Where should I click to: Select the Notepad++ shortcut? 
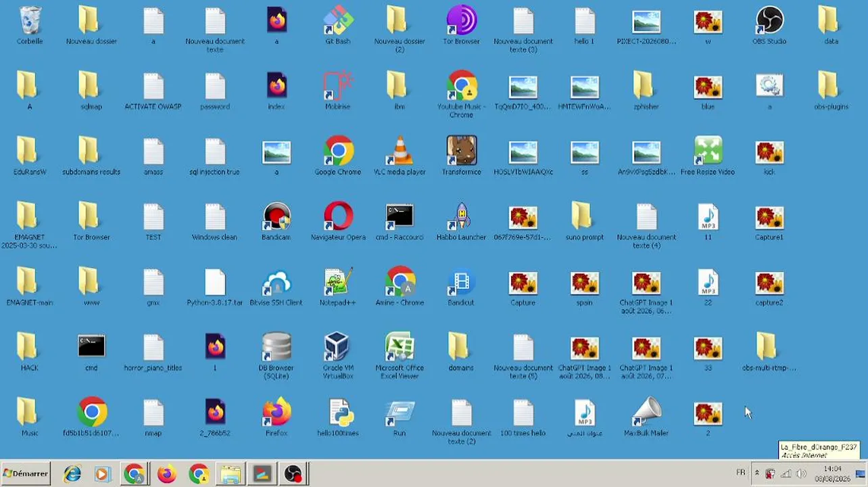point(338,287)
